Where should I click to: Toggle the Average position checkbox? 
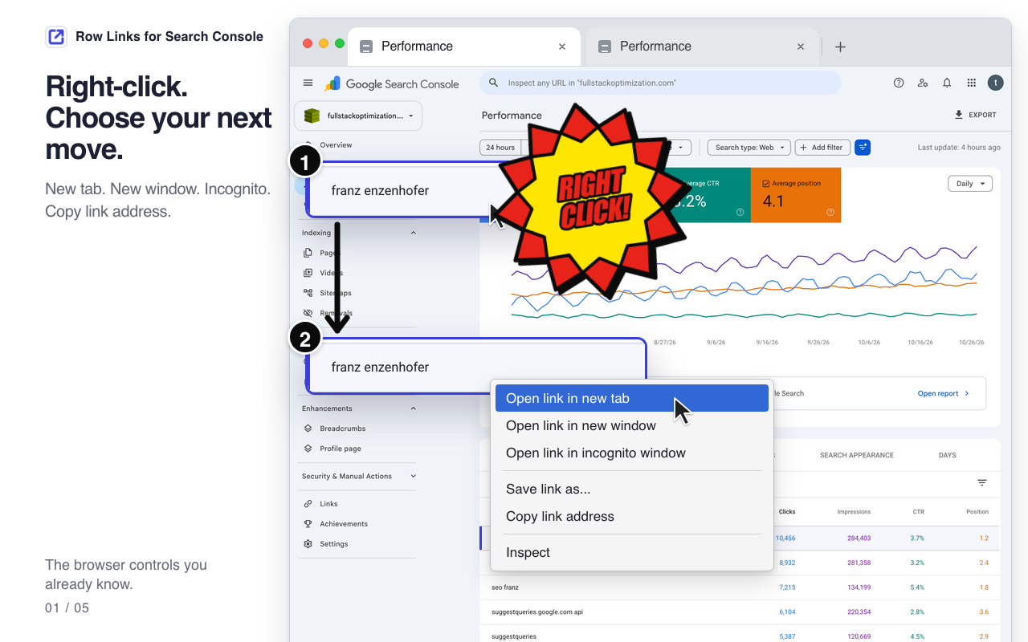click(x=765, y=184)
